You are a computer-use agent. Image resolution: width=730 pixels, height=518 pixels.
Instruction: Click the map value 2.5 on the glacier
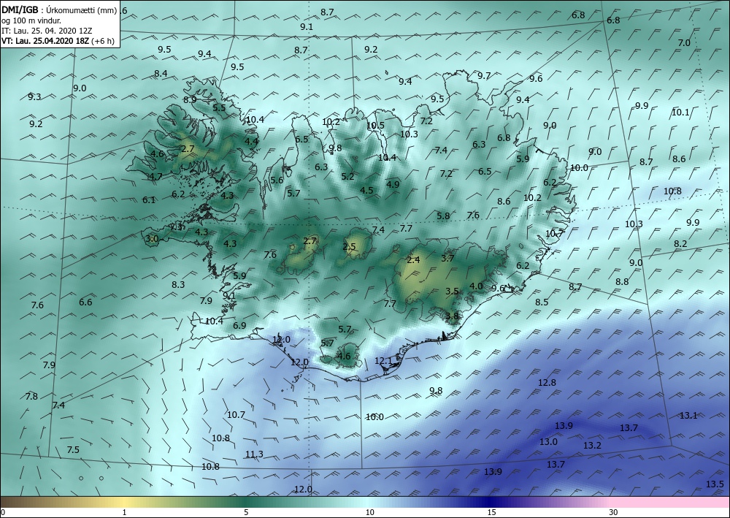tap(349, 247)
